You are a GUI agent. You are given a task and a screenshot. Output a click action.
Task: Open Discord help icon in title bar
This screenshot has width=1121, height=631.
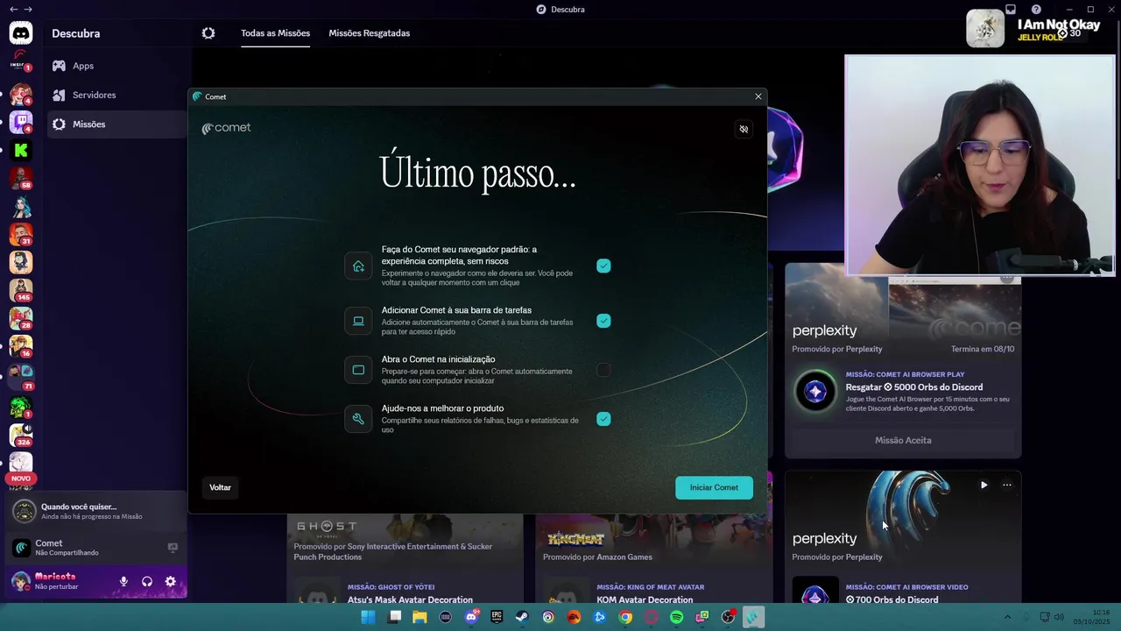1036,10
